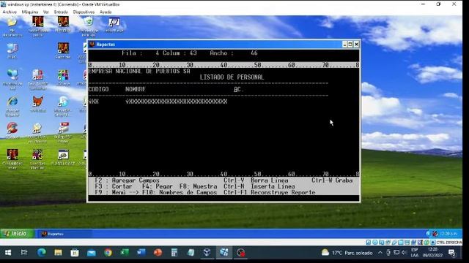Open Microsoft Edge from the Windows taskbar
469x263 pixels.
click(x=41, y=253)
